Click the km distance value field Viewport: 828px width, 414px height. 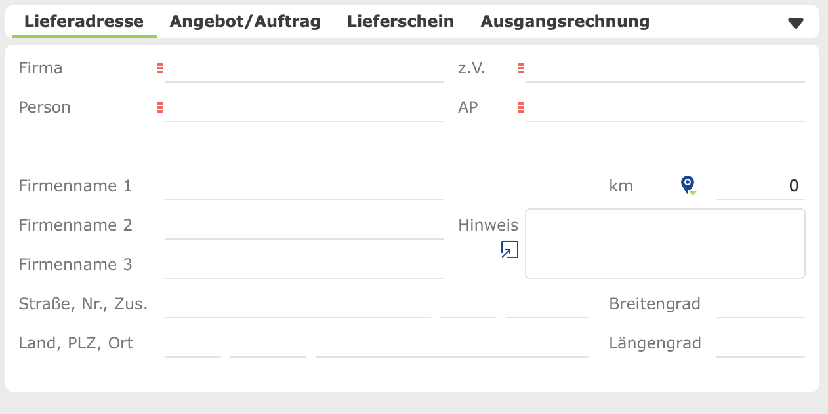click(760, 186)
